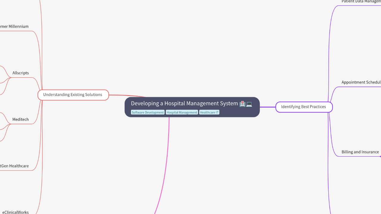Click the Hospital Management tag
Image resolution: width=381 pixels, height=214 pixels.
(x=182, y=112)
